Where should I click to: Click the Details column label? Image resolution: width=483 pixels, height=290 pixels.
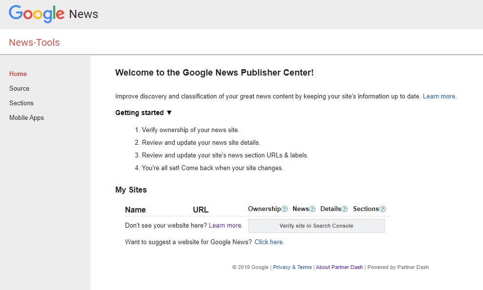click(x=331, y=209)
